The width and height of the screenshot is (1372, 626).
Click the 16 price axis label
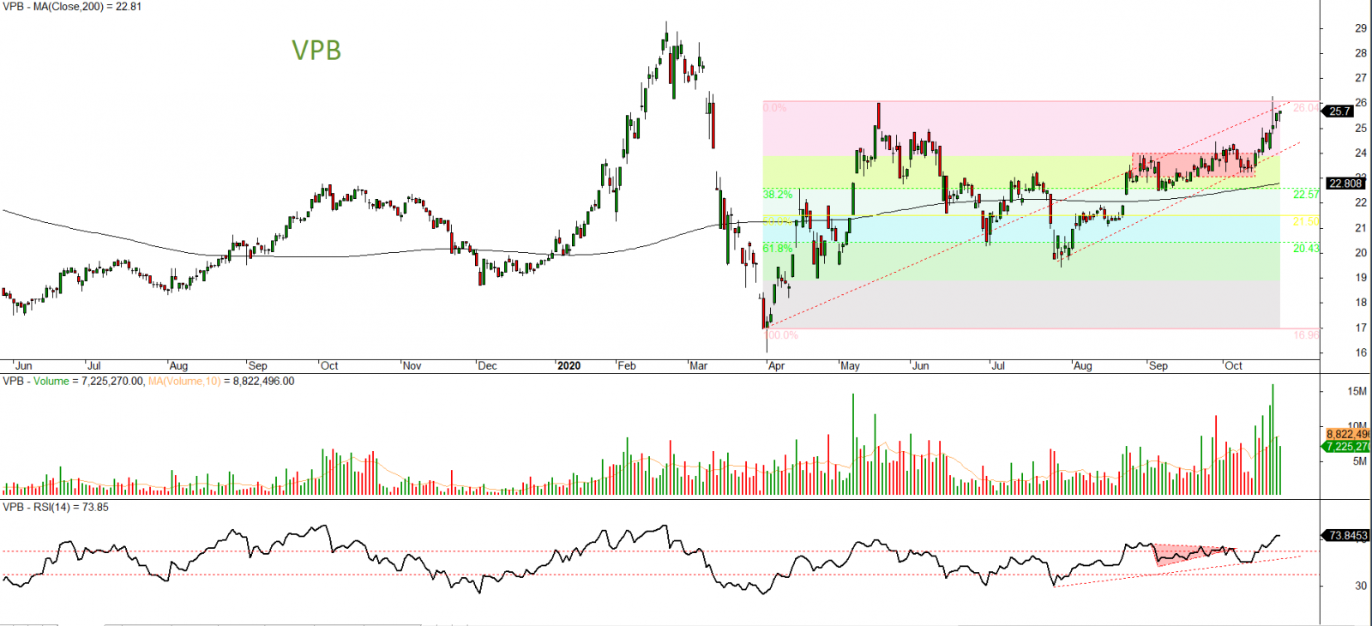(x=1361, y=352)
